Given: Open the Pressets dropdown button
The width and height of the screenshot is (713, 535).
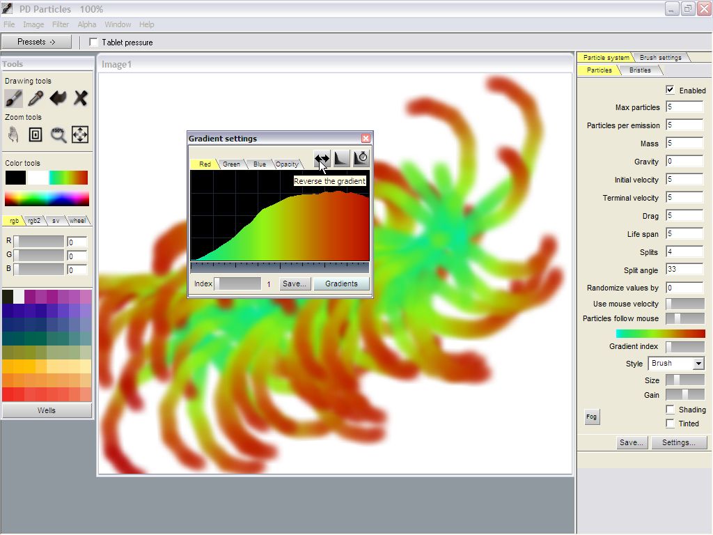Looking at the screenshot, I should pos(36,42).
